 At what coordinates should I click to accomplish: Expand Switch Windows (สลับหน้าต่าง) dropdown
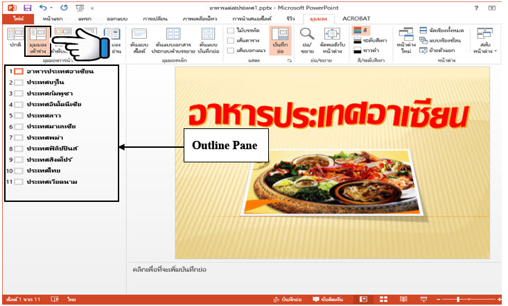[484, 41]
